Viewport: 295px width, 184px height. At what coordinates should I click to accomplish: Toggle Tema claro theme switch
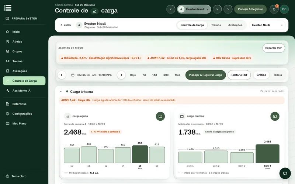pyautogui.click(x=16, y=176)
